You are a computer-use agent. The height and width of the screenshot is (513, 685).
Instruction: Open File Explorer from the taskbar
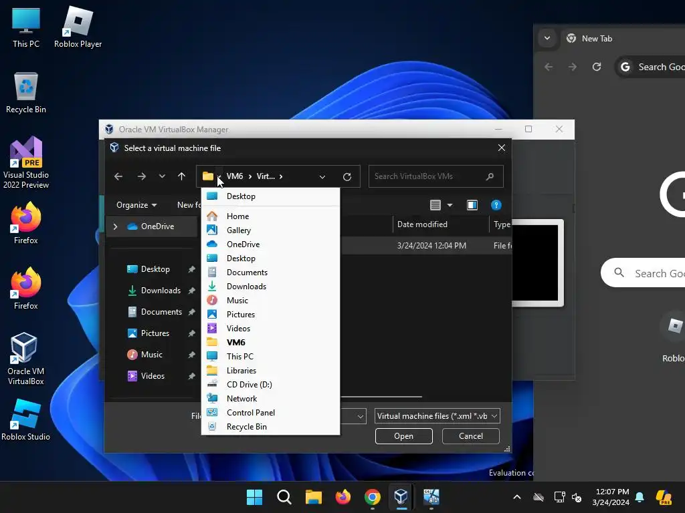(x=313, y=497)
